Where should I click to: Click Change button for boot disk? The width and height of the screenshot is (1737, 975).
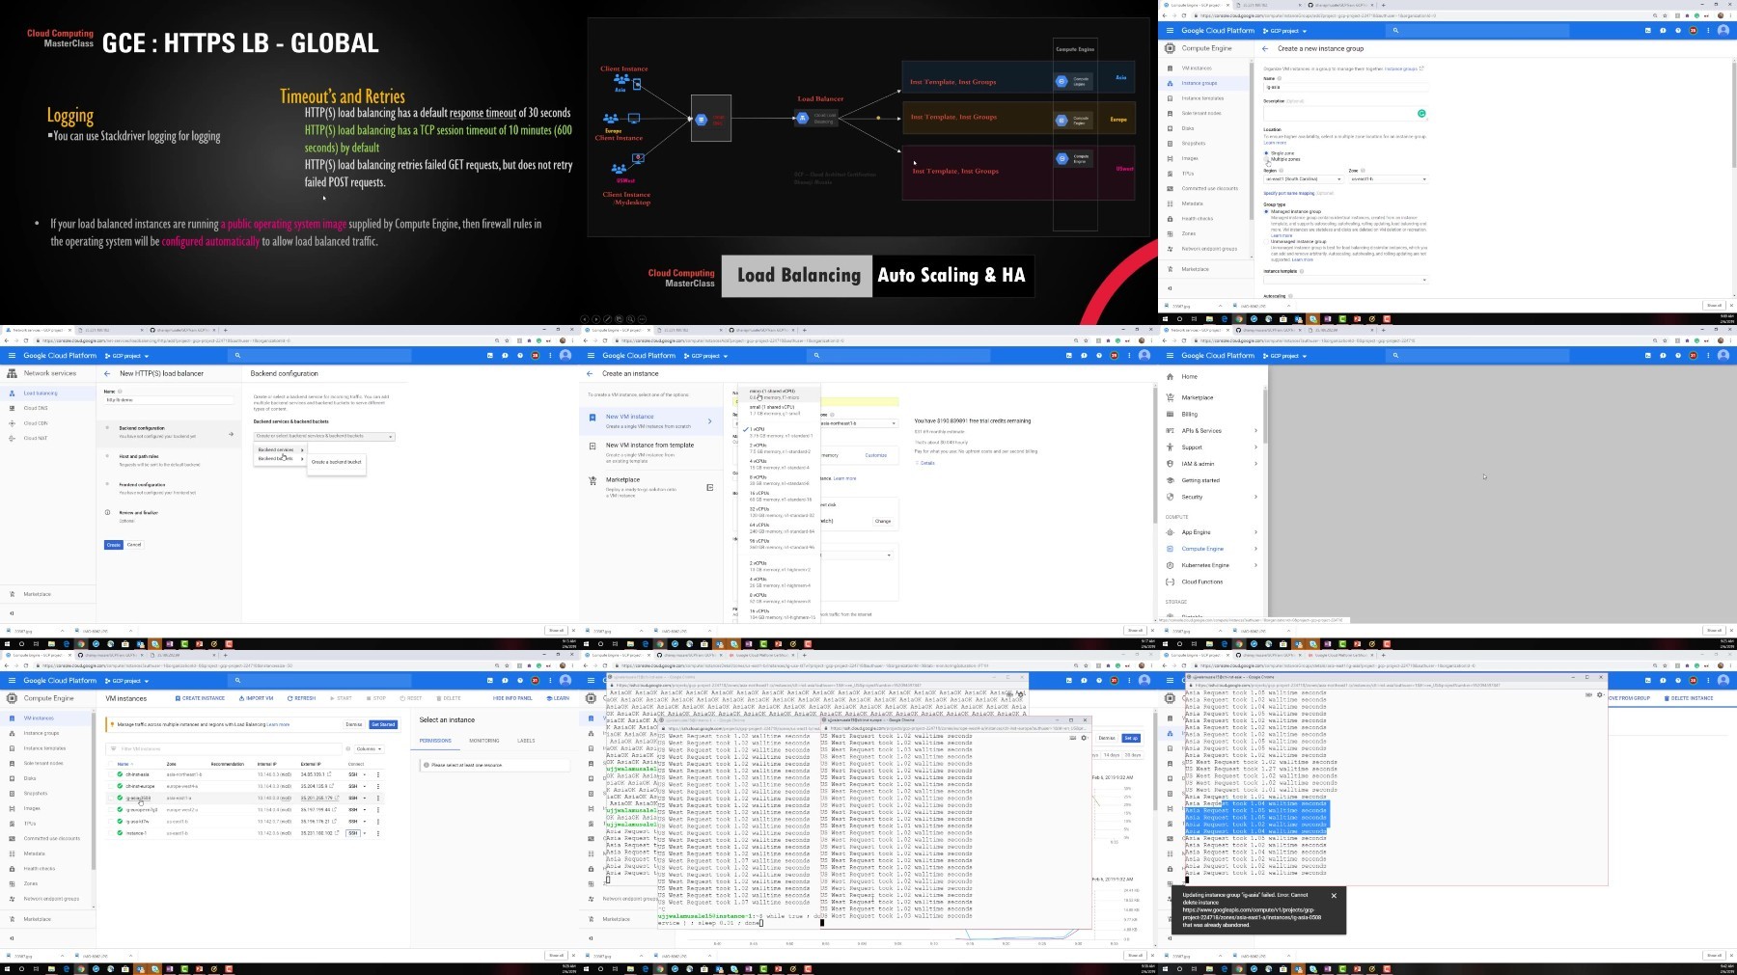(883, 521)
